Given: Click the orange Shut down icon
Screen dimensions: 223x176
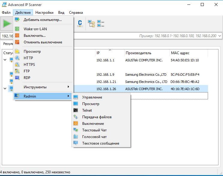Looking at the screenshot, I should tap(17, 35).
